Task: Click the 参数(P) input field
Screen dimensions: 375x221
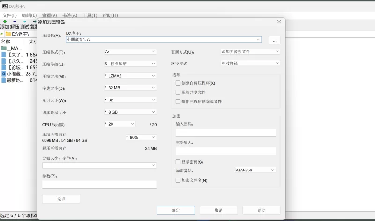Action: point(99,185)
